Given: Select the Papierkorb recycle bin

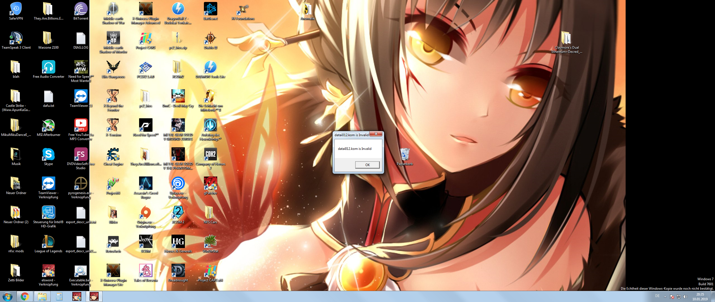Looking at the screenshot, I should pyautogui.click(x=405, y=157).
